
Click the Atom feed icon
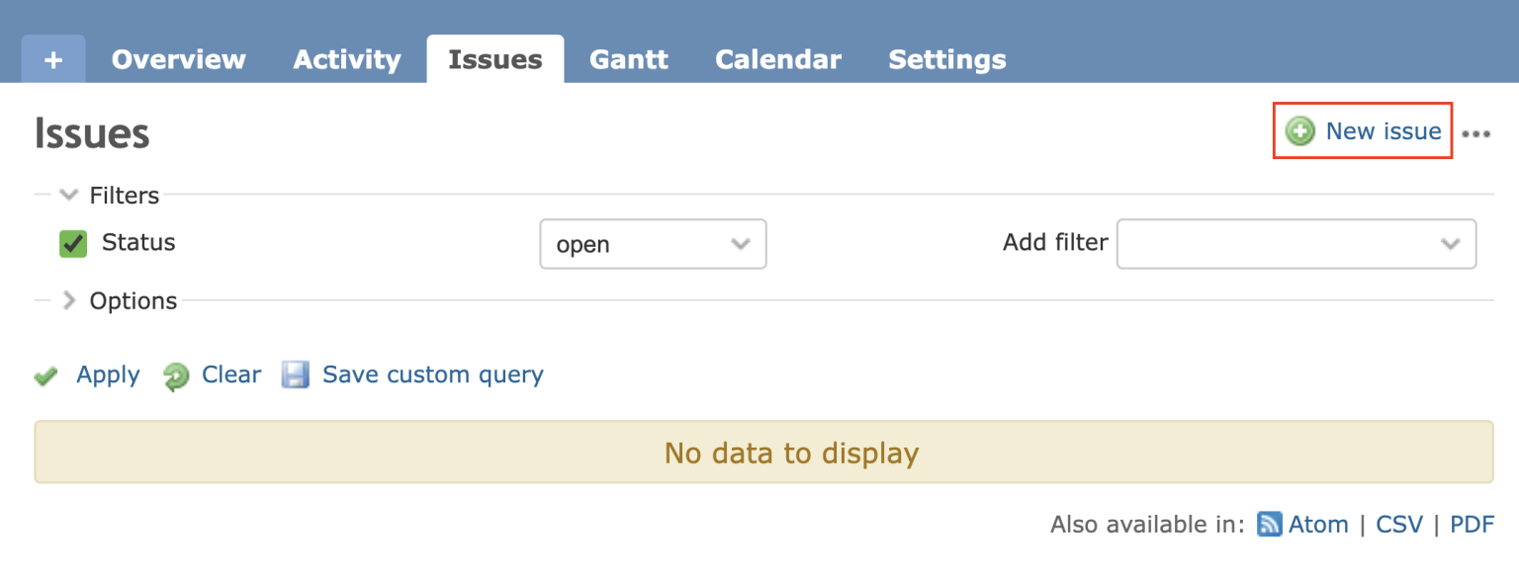point(1269,524)
